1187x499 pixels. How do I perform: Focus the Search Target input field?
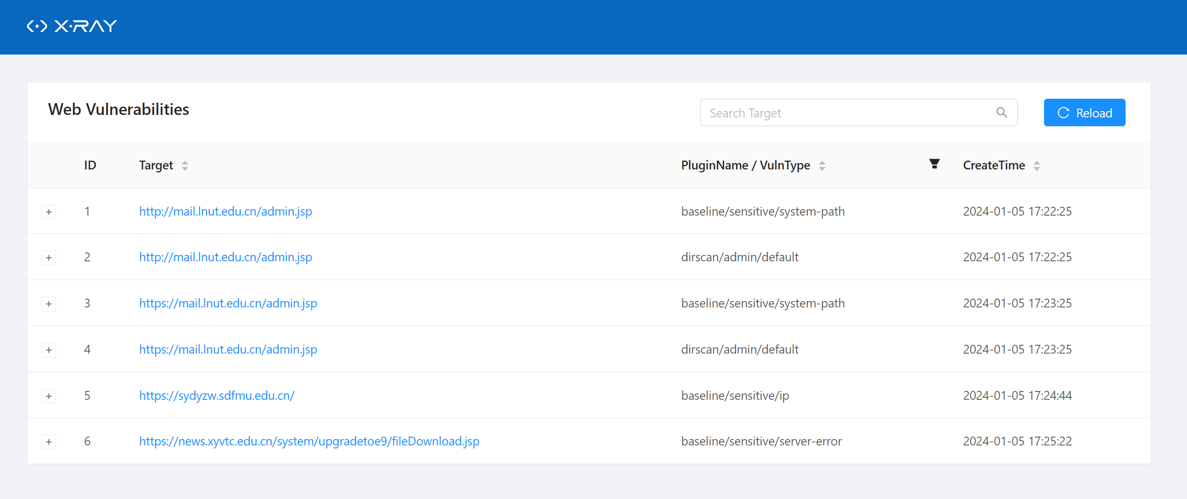pyautogui.click(x=859, y=112)
